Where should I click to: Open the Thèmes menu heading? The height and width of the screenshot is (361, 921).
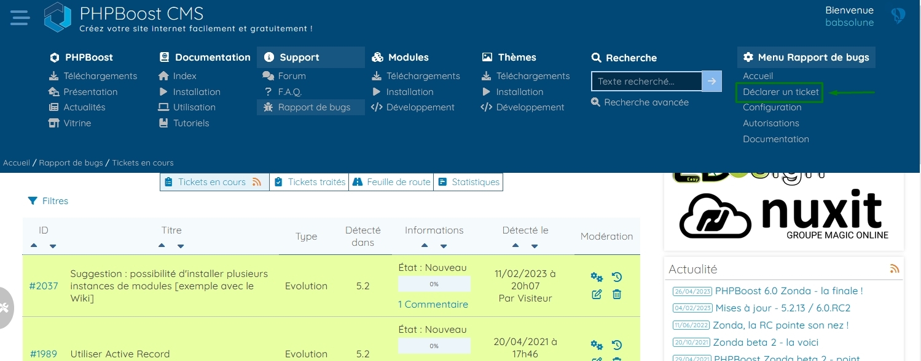coord(509,58)
